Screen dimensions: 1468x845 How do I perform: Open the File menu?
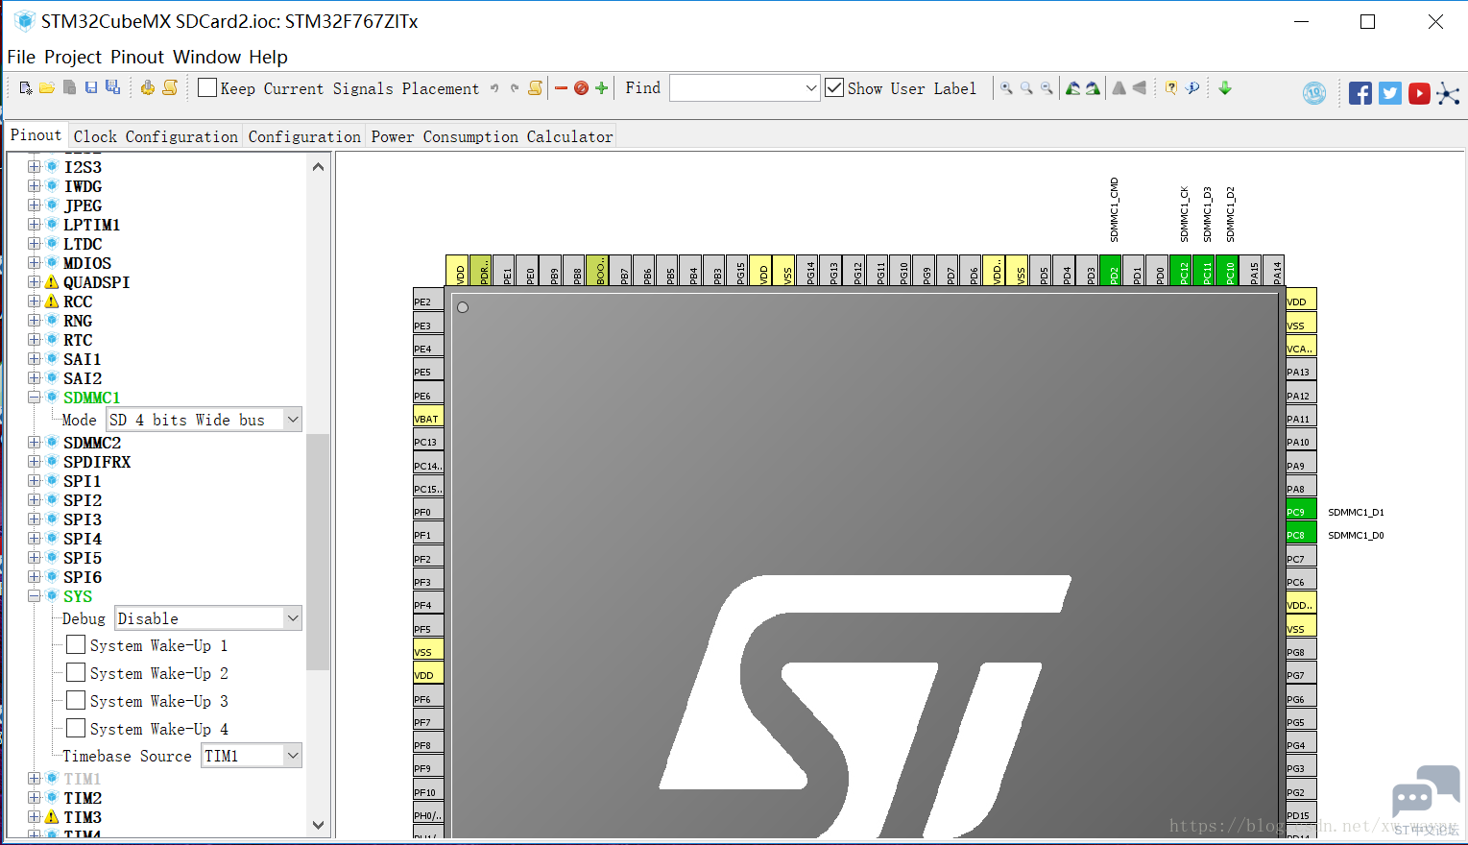21,57
